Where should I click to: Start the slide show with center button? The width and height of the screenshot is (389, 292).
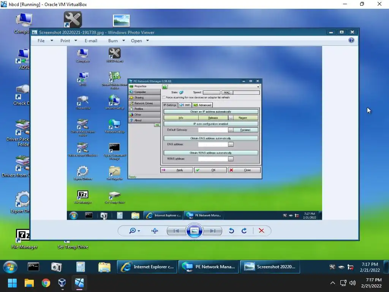(194, 231)
